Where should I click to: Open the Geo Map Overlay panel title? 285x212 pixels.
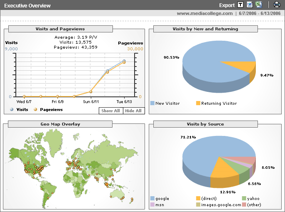[60, 124]
